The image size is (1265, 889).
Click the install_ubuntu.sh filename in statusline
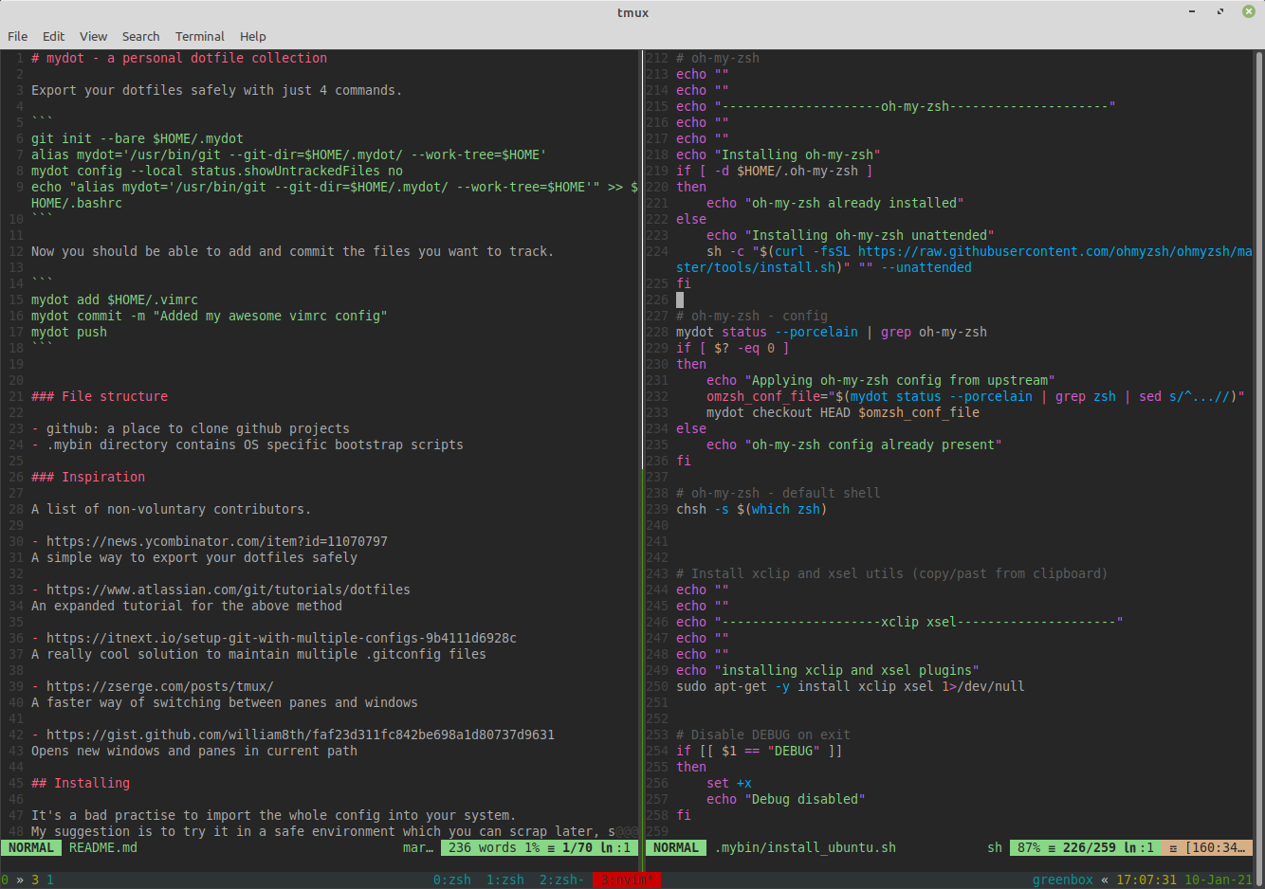coord(804,847)
